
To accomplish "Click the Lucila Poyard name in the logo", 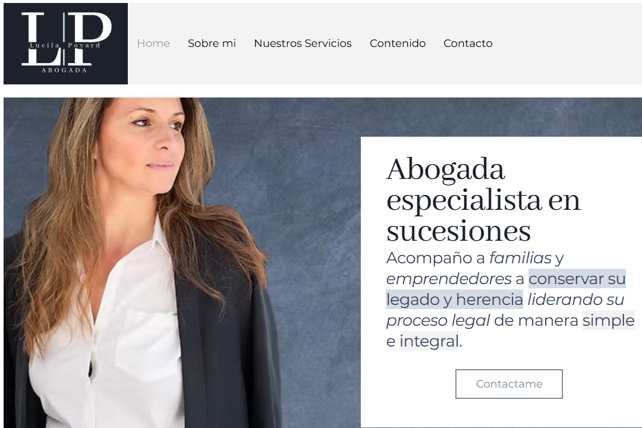I will [x=65, y=45].
